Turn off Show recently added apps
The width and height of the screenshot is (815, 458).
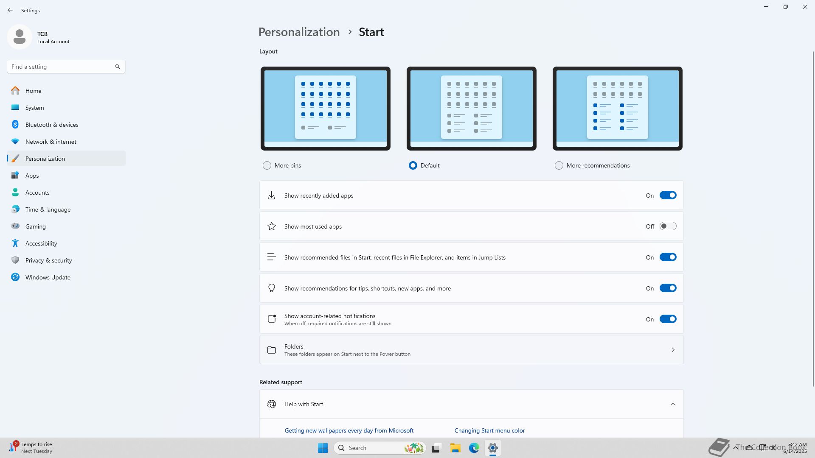coord(668,195)
